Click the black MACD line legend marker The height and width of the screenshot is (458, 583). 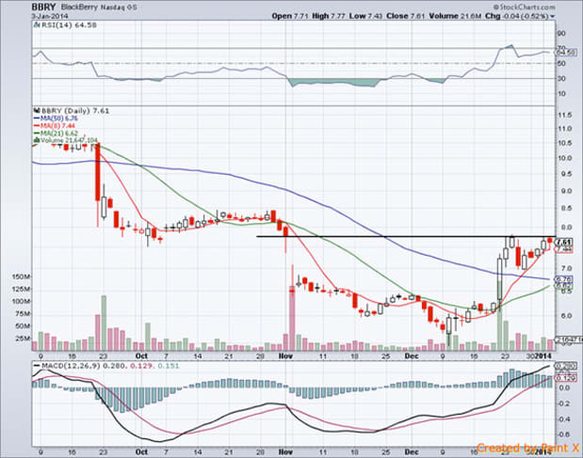click(37, 366)
